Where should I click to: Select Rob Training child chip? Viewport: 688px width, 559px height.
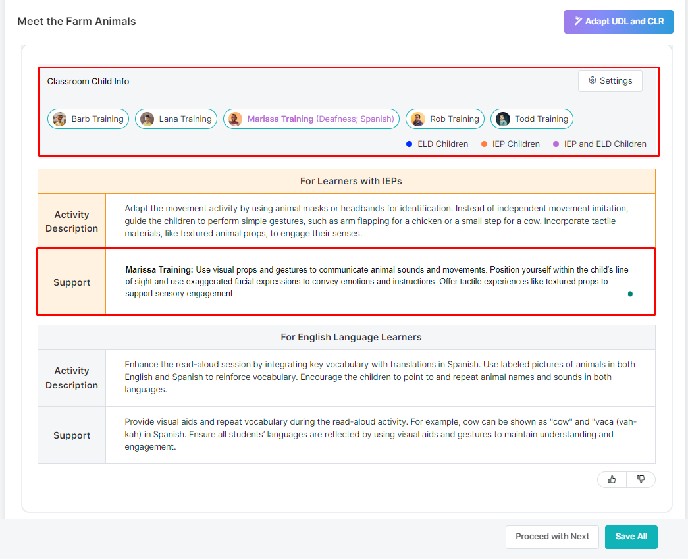tap(445, 119)
